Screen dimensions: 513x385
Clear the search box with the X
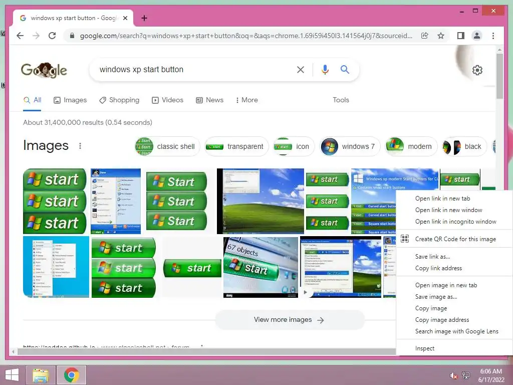[301, 69]
